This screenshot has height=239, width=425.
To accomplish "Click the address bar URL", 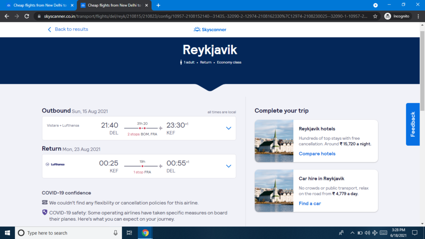I will coord(205,16).
